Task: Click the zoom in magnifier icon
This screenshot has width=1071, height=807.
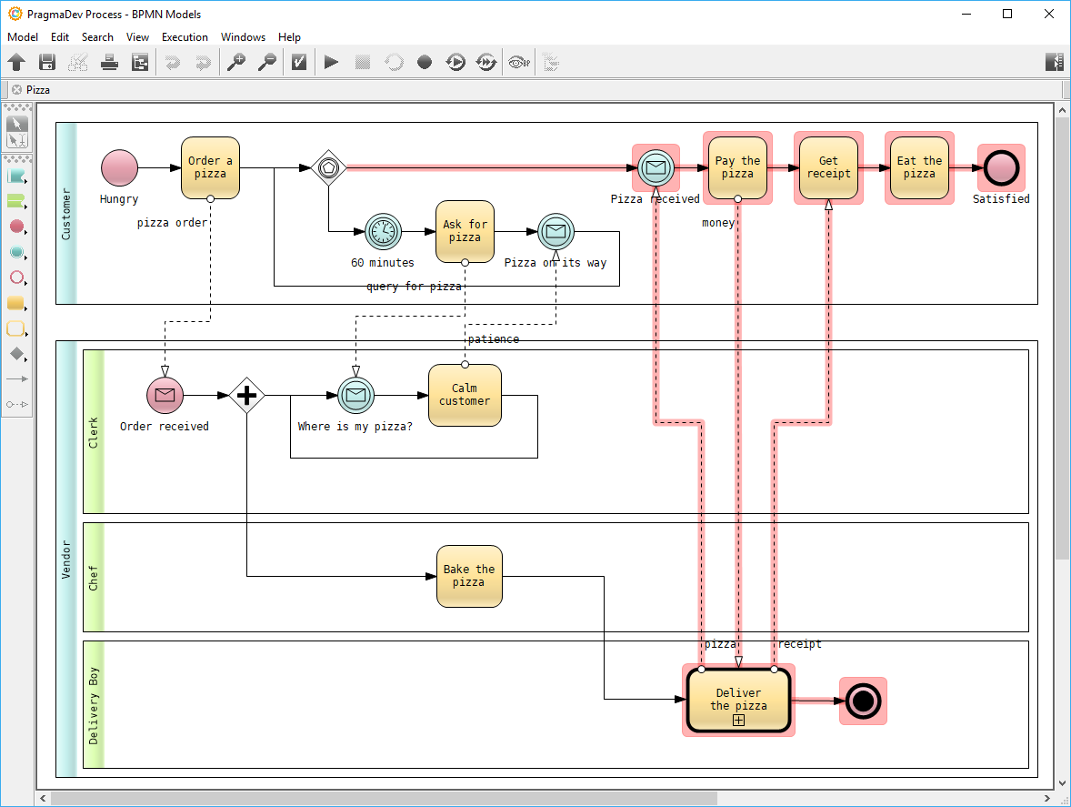Action: coord(235,62)
